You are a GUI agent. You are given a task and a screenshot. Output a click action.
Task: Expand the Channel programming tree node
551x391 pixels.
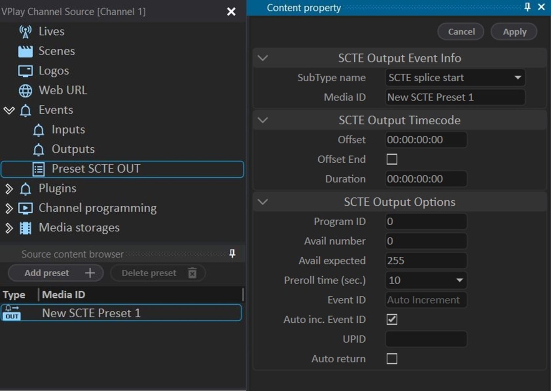coord(9,208)
